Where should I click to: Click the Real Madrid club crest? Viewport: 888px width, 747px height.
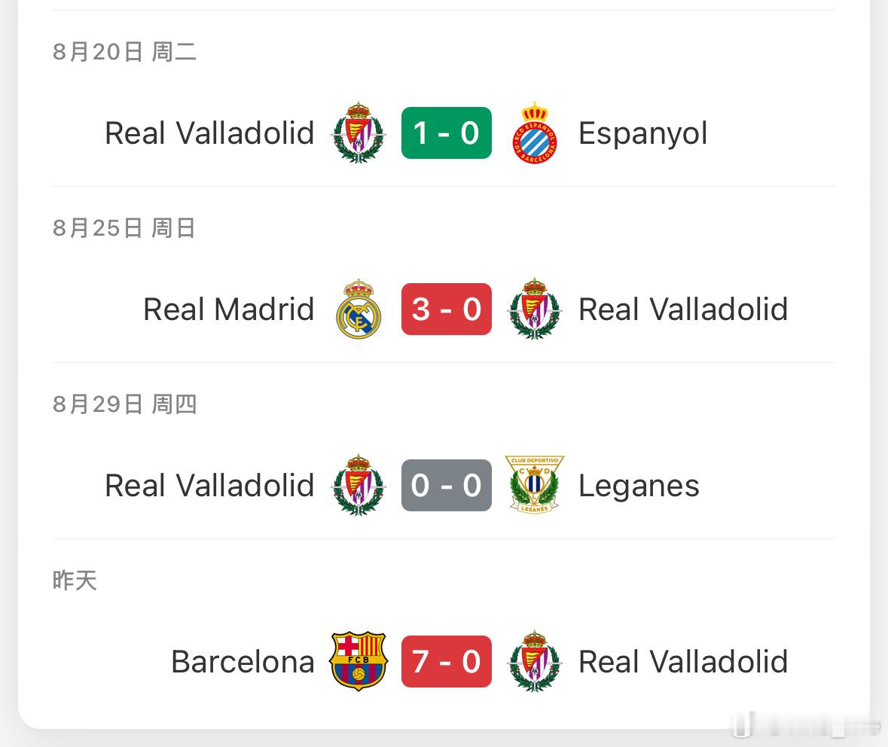point(359,309)
